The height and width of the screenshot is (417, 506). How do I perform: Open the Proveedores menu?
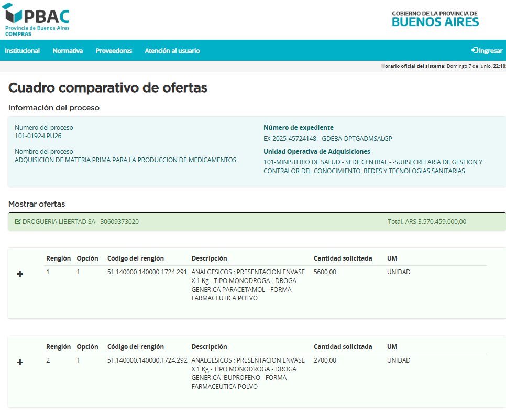(114, 51)
